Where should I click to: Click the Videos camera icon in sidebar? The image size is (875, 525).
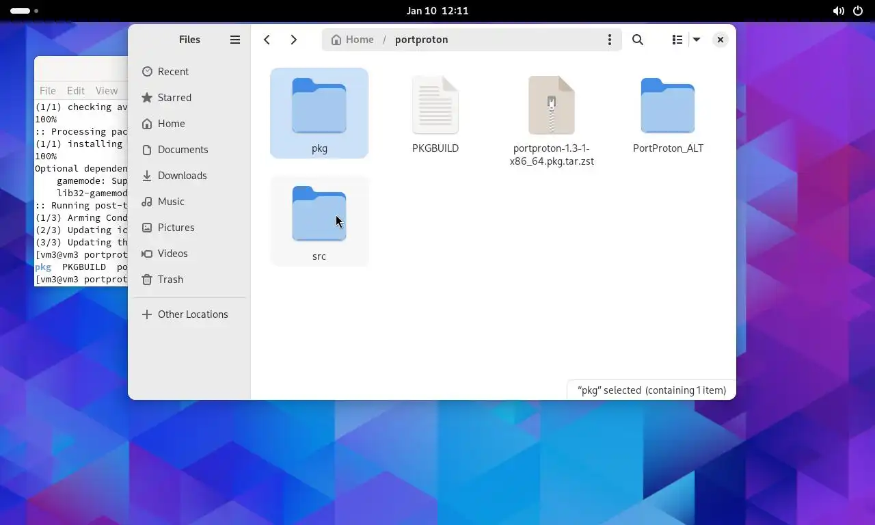tap(147, 254)
